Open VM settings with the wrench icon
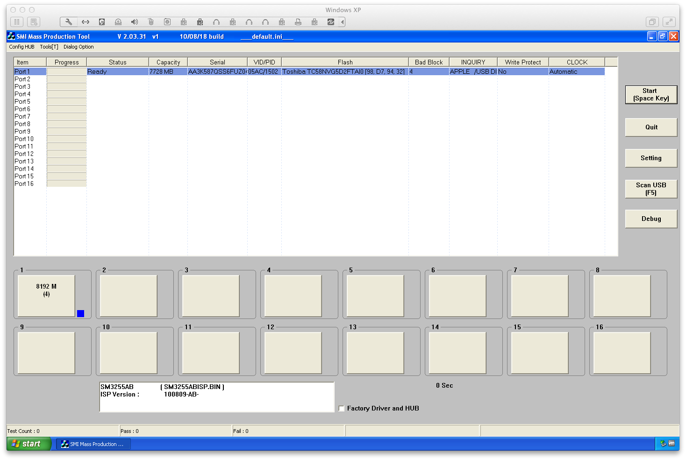Image resolution: width=686 pixels, height=460 pixels. [69, 22]
